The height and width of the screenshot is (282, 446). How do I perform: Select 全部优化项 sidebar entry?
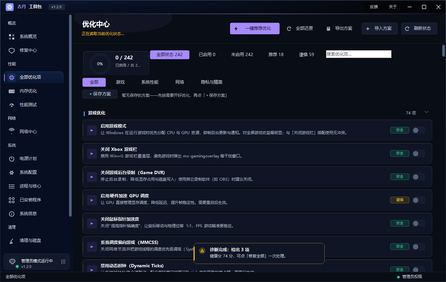point(33,77)
